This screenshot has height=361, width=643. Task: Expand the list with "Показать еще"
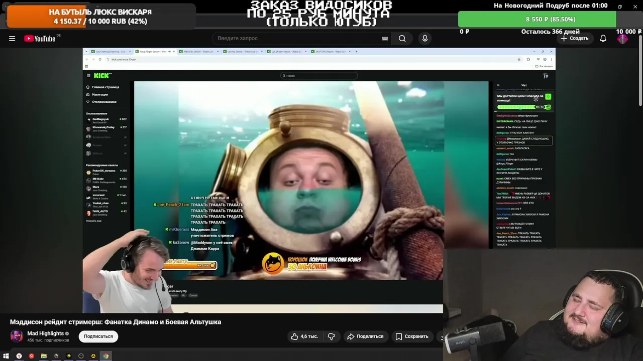click(x=93, y=221)
